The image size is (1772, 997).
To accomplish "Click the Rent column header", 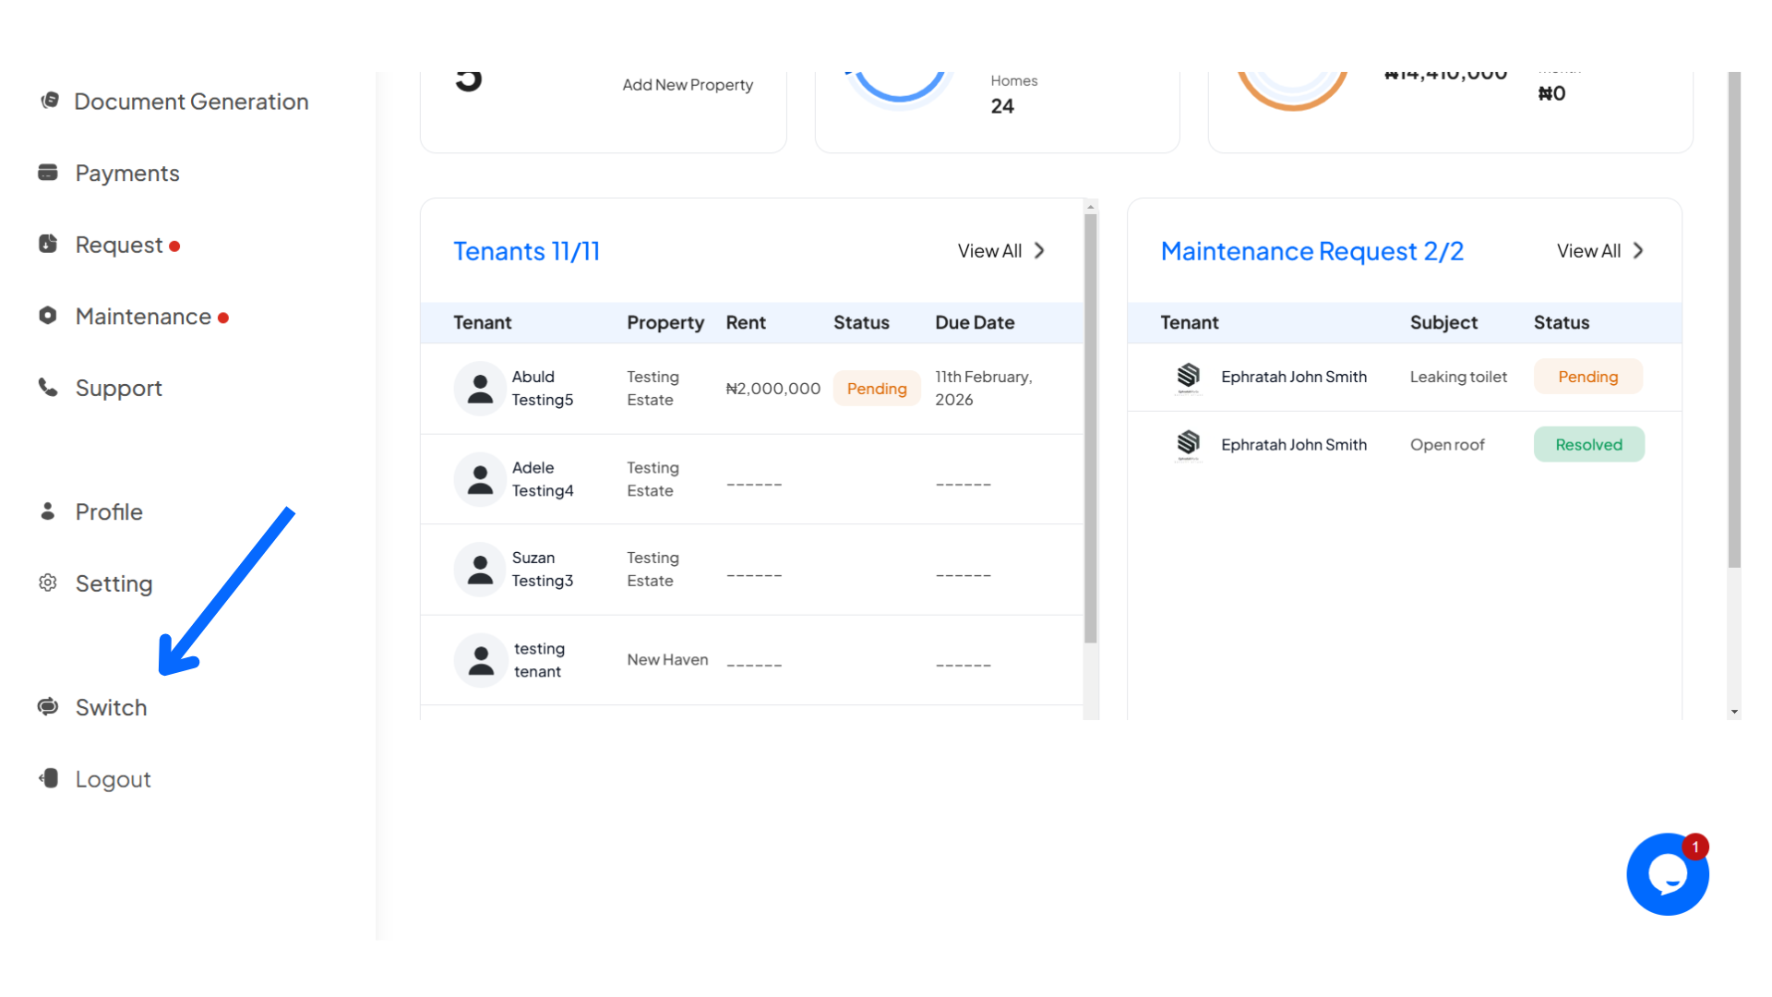I will tap(746, 322).
